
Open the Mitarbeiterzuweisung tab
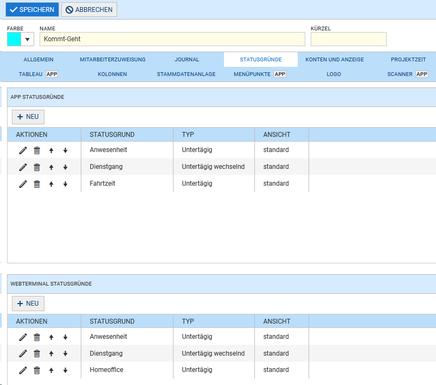pyautogui.click(x=113, y=60)
